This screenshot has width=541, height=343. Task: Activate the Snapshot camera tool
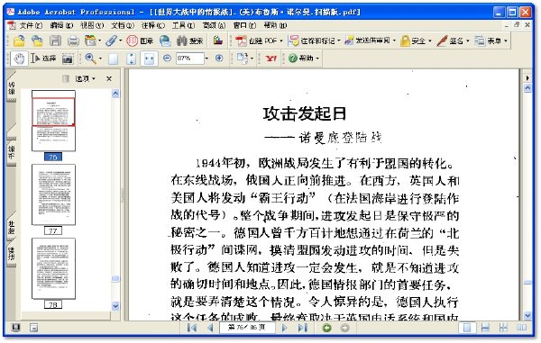pyautogui.click(x=68, y=59)
